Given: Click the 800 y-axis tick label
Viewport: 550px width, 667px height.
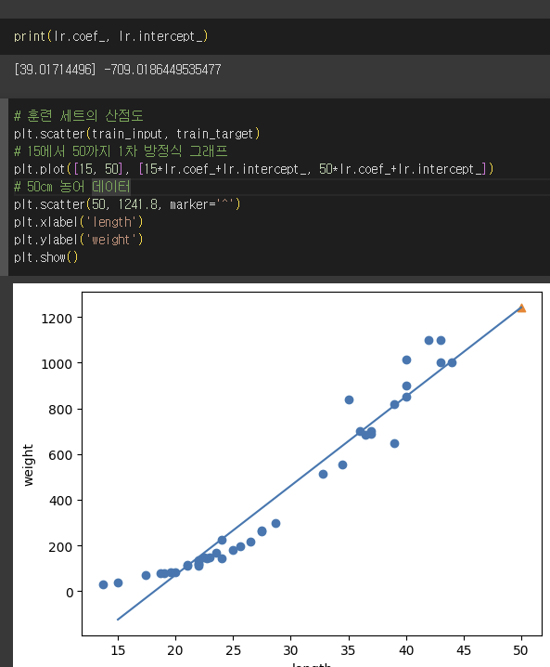Looking at the screenshot, I should coord(60,410).
